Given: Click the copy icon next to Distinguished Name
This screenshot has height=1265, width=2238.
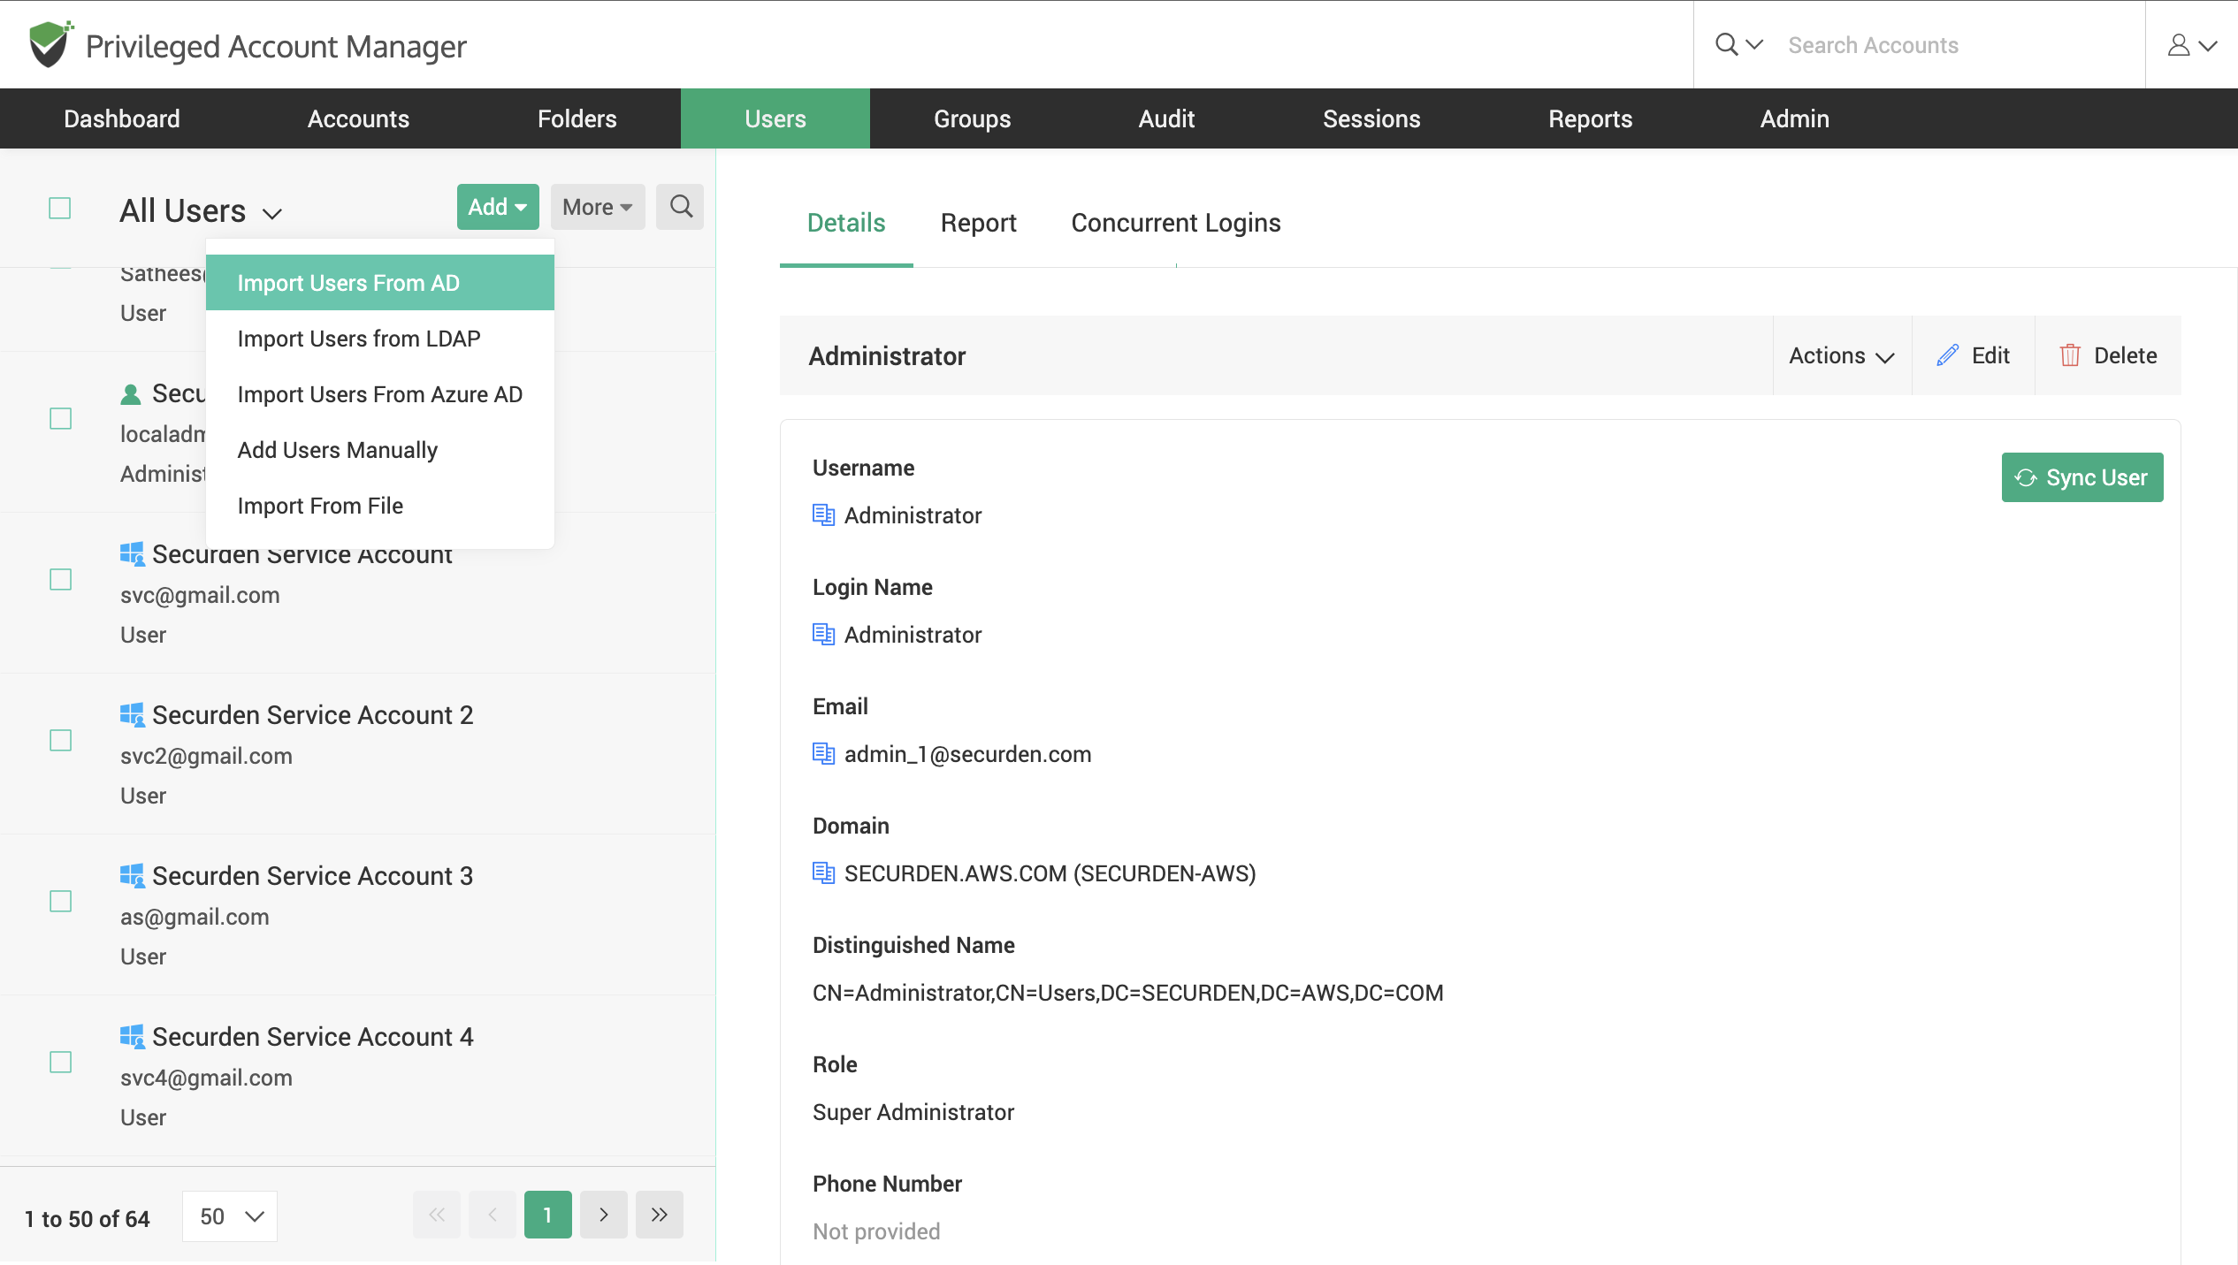Looking at the screenshot, I should coord(822,992).
